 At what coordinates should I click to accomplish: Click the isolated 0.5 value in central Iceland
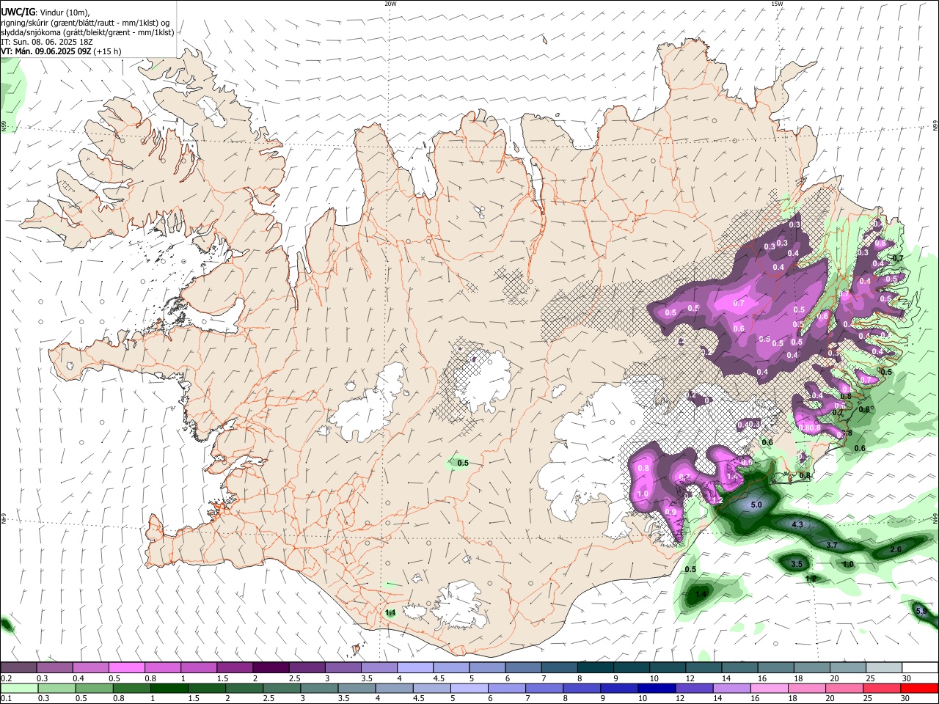(x=463, y=463)
